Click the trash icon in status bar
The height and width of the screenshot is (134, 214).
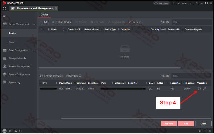(x=10, y=131)
